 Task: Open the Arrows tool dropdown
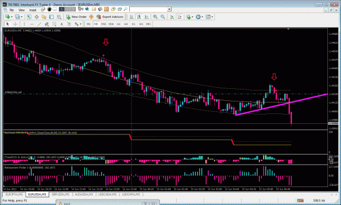[78, 24]
